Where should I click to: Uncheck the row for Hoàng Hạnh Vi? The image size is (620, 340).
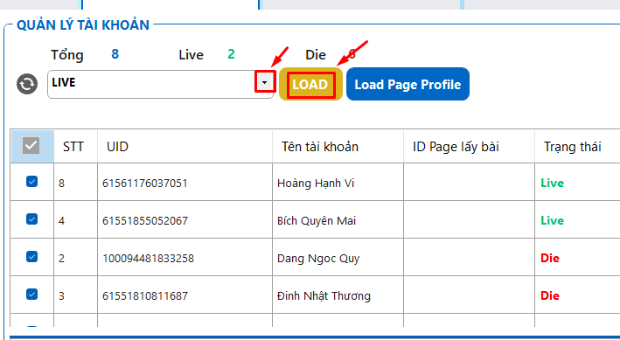[32, 182]
